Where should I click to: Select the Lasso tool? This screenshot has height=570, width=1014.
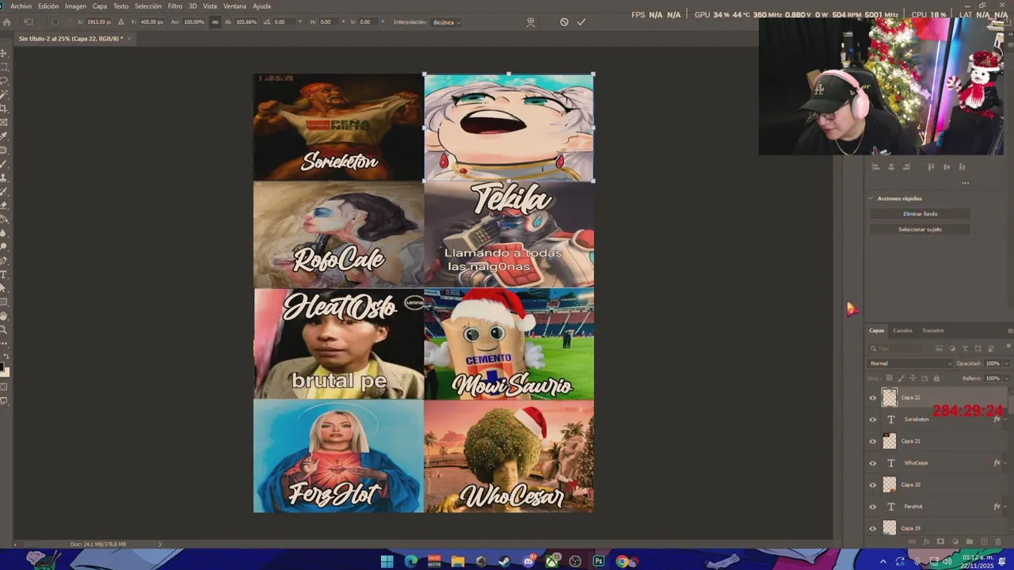[x=4, y=80]
